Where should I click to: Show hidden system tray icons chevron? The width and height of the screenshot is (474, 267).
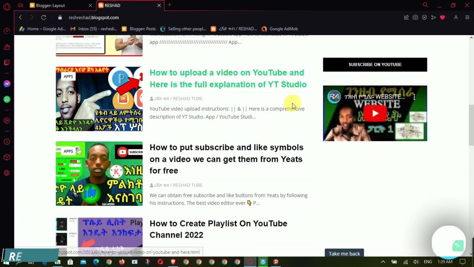pyautogui.click(x=383, y=262)
